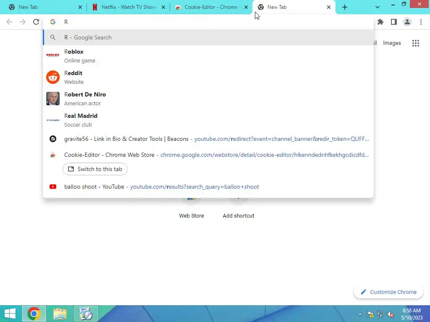Open the Google apps grid

point(416,43)
